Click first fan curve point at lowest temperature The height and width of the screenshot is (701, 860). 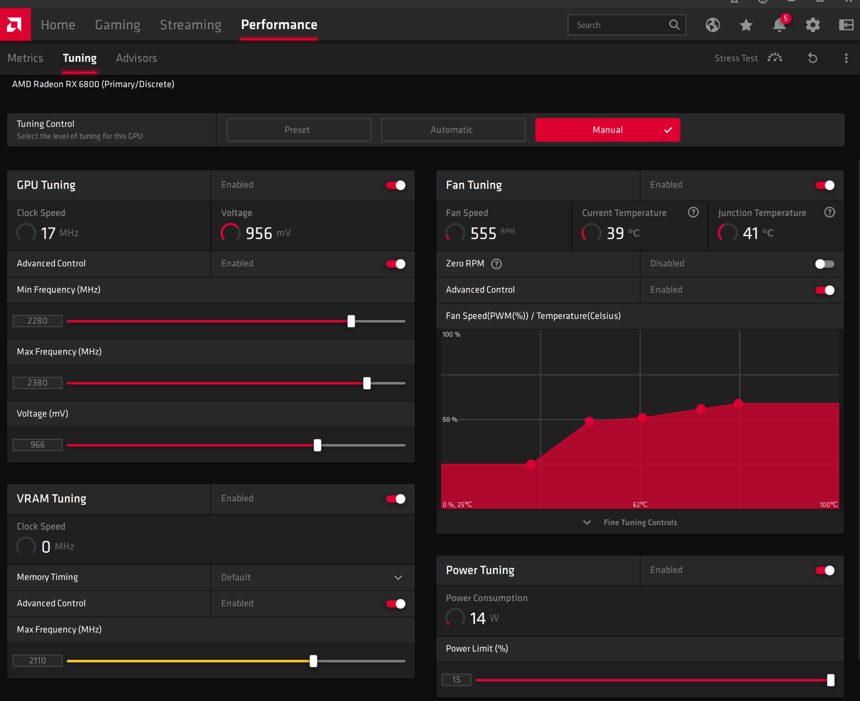(530, 464)
